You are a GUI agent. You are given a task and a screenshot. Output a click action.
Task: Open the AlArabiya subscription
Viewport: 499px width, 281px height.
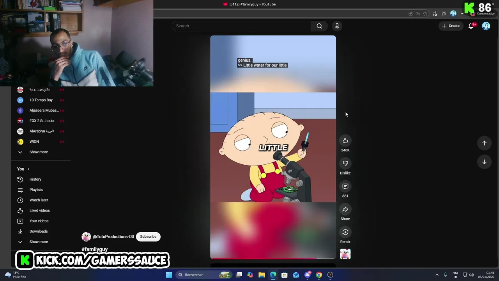coord(41,131)
